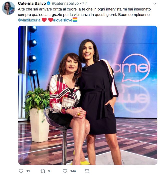
Task: Click the rainbow flag emoji
Action: coord(75,20)
